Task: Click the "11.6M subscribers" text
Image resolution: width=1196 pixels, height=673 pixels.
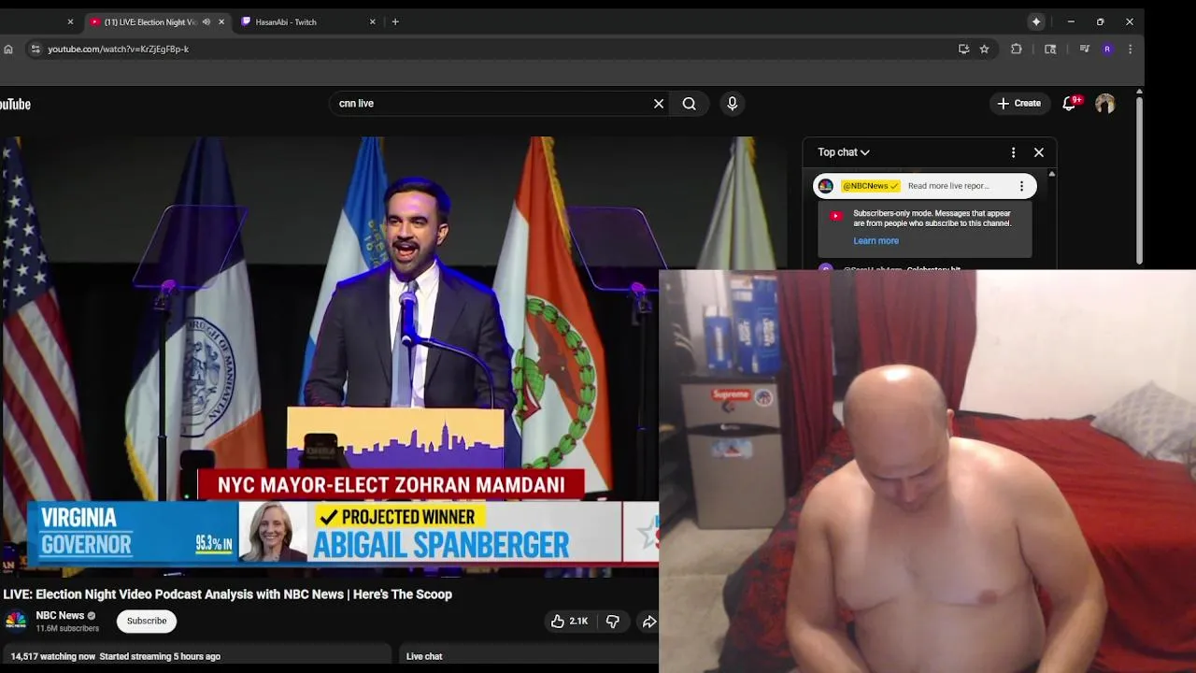Action: click(67, 629)
